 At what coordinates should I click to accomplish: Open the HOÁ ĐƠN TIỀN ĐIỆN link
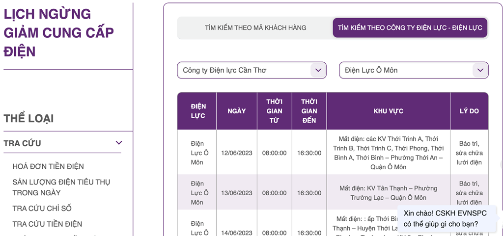point(48,166)
